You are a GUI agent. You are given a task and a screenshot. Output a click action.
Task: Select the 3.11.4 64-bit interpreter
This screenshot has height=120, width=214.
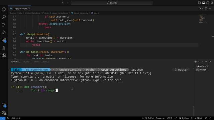coord(196,118)
